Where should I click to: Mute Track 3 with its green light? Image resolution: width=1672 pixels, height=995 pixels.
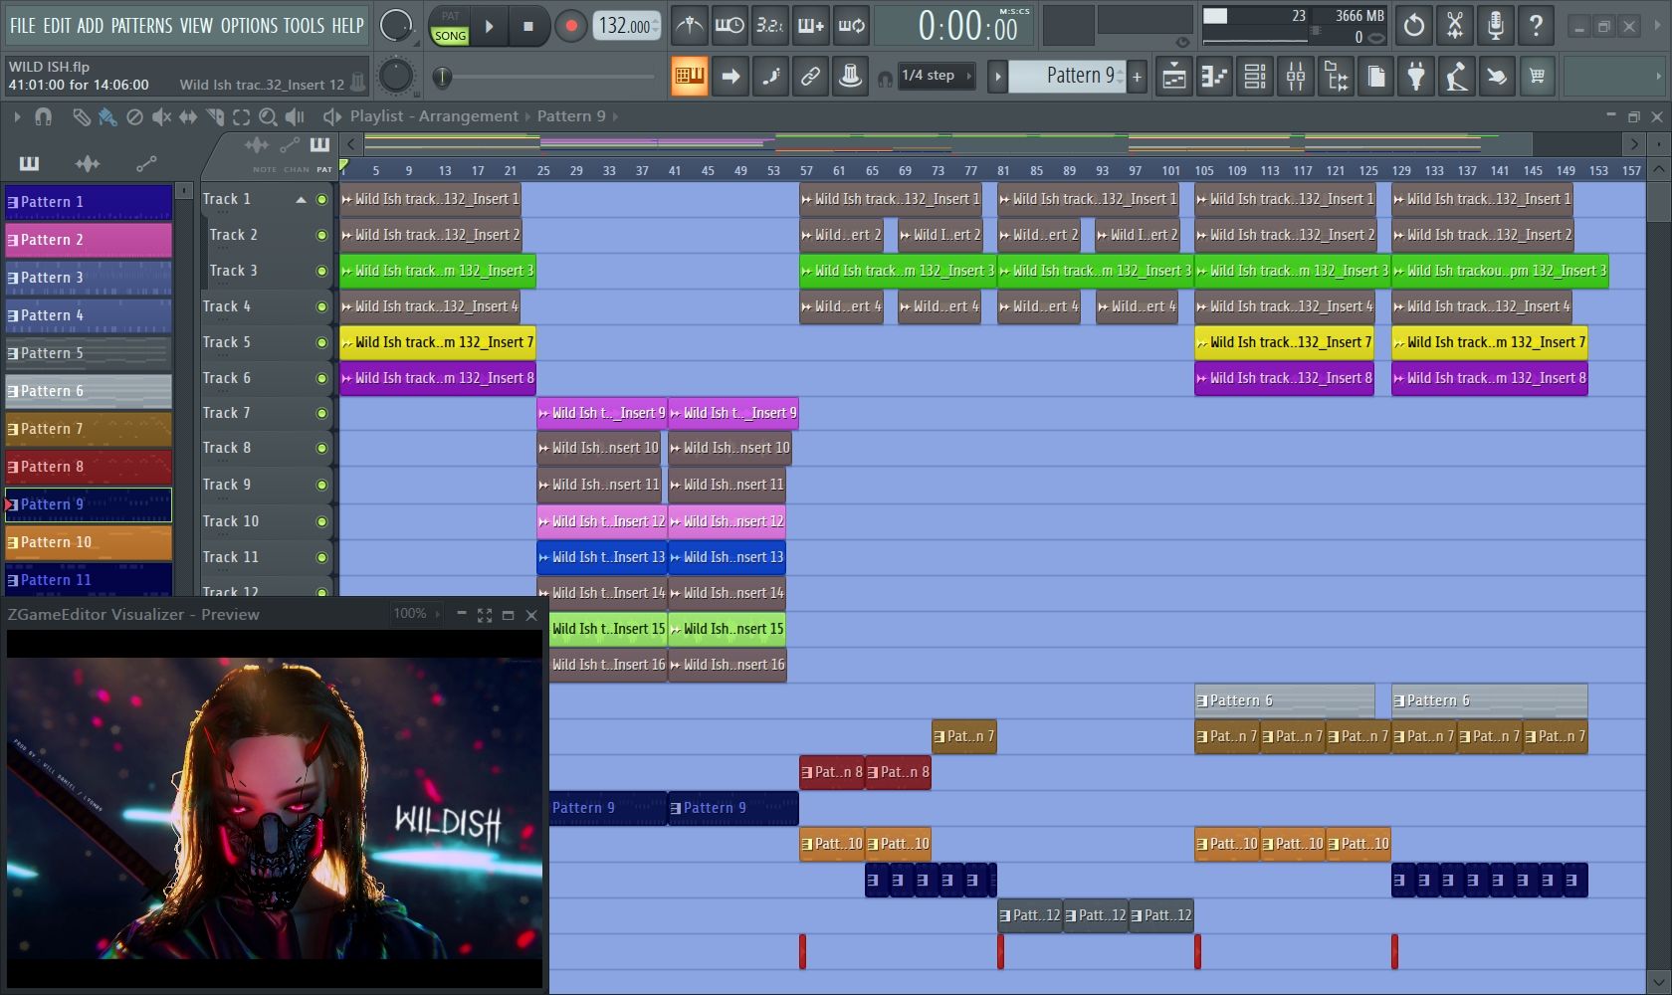(x=321, y=272)
